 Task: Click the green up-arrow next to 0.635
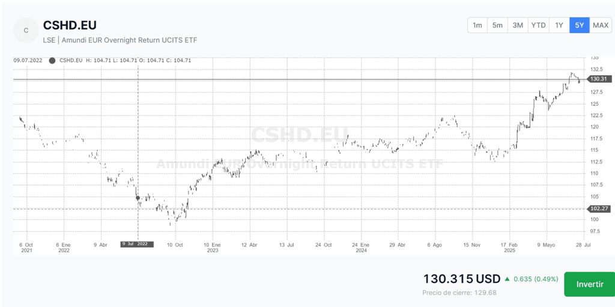(x=507, y=279)
